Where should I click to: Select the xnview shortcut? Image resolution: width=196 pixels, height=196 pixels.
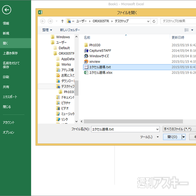pyautogui.click(x=92, y=62)
